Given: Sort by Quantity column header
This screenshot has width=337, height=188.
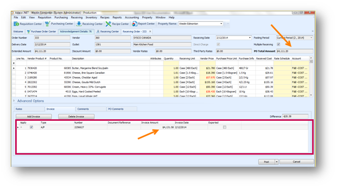Looking at the screenshot, I should [x=171, y=59].
